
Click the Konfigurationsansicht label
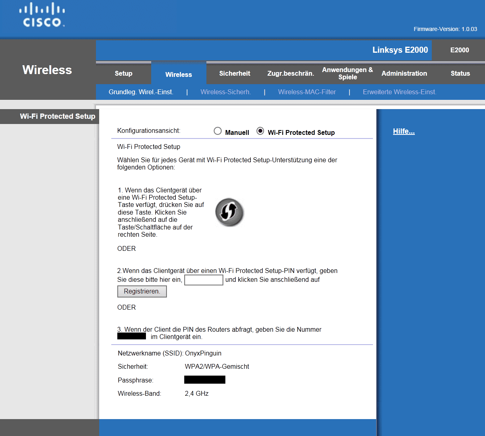click(x=149, y=130)
